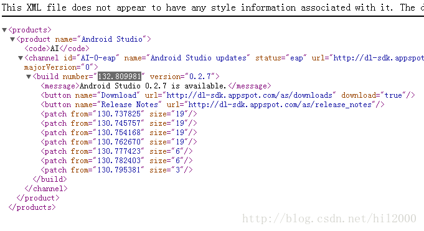Click the version 0.2.7 attribute value
The image size is (424, 231).
click(x=200, y=77)
